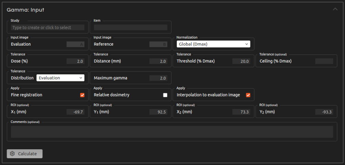
Task: Click the Distribution label text
Action: point(22,78)
